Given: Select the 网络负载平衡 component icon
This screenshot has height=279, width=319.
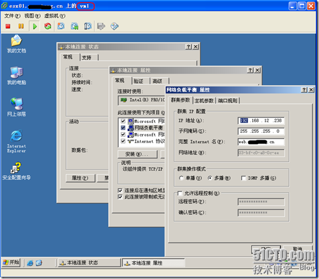Looking at the screenshot, I should click(x=131, y=128).
